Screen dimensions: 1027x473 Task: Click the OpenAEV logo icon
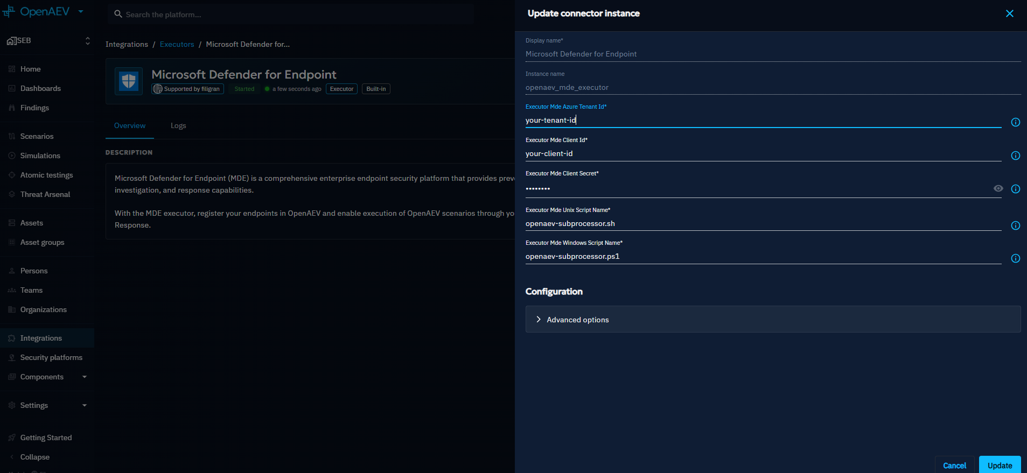click(9, 11)
